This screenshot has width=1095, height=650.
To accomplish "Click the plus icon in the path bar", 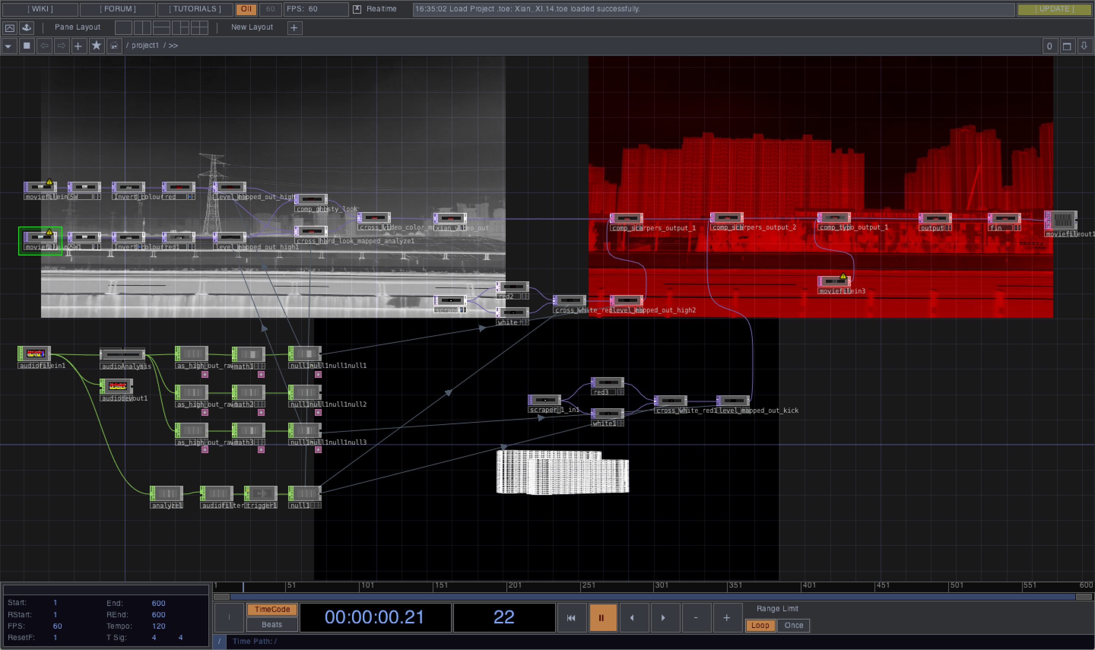I will pos(78,46).
